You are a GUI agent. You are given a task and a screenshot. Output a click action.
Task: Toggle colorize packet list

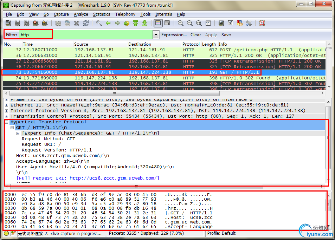coord(158,23)
